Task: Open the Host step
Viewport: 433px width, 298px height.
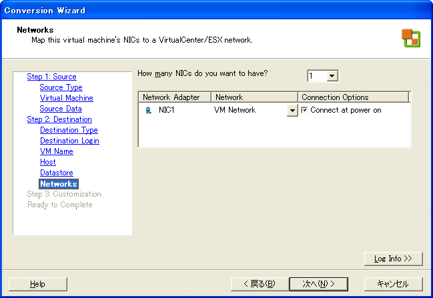Action: click(48, 162)
